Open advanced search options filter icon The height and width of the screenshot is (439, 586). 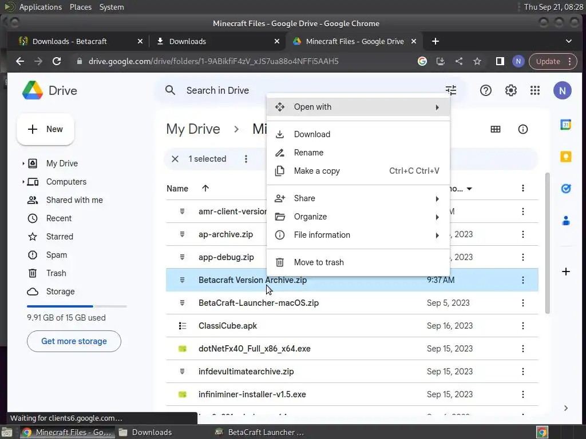coord(451,90)
